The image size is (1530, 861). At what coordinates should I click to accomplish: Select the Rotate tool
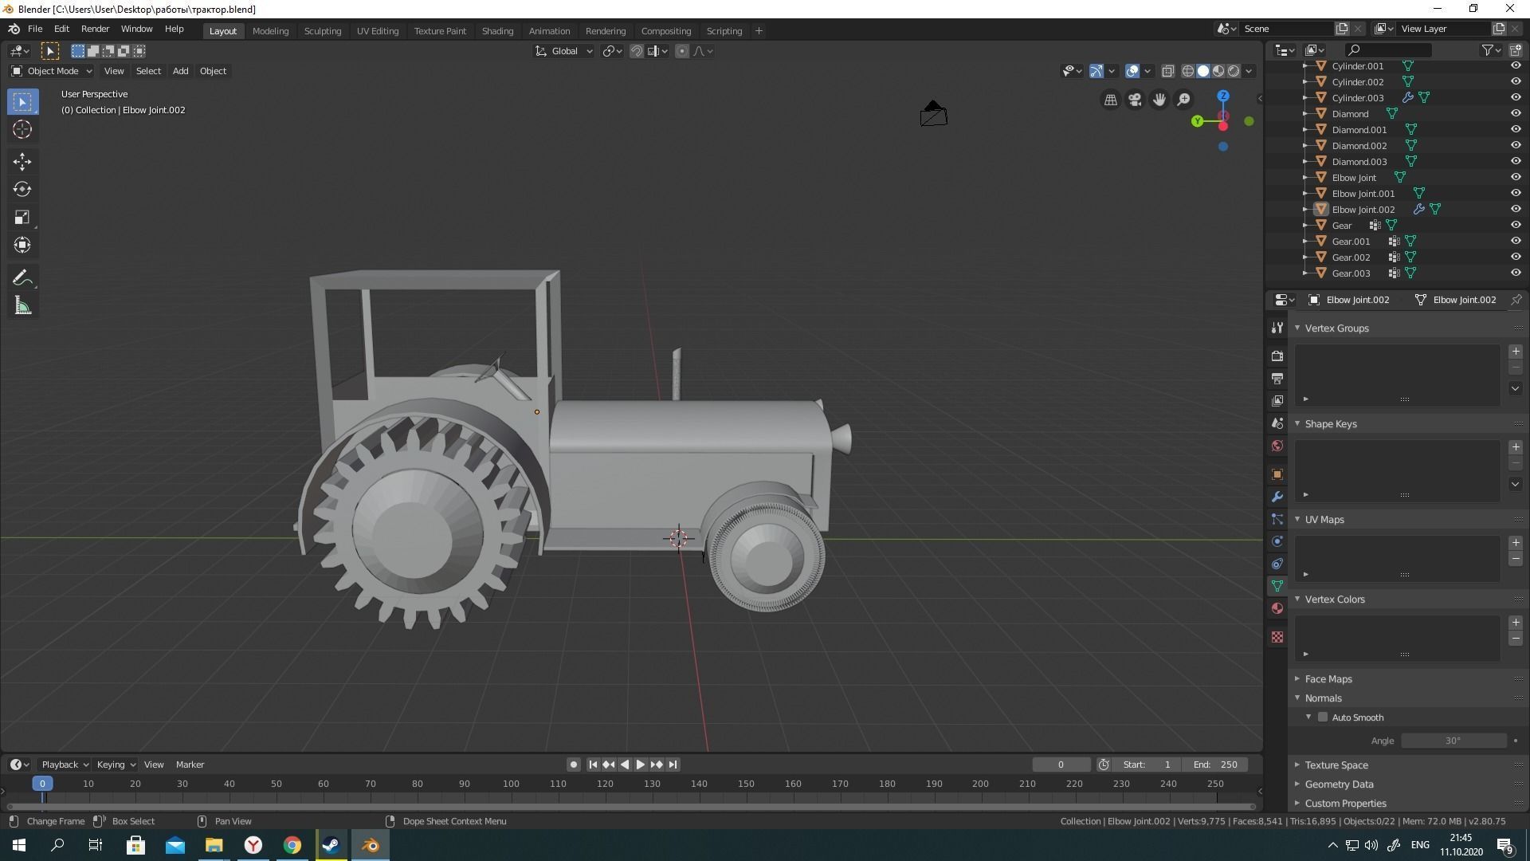point(22,189)
